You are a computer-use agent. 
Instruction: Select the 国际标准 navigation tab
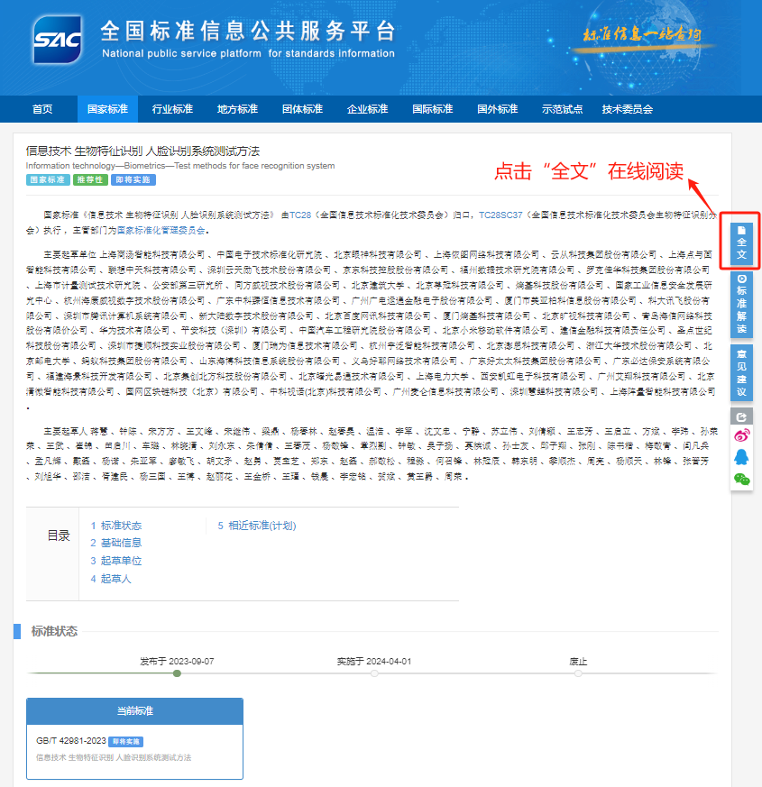coord(432,109)
